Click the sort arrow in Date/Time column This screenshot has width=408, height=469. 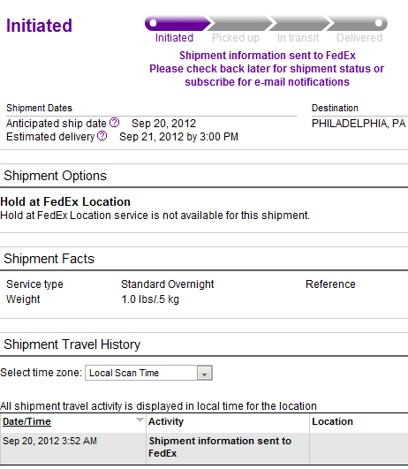click(x=140, y=420)
